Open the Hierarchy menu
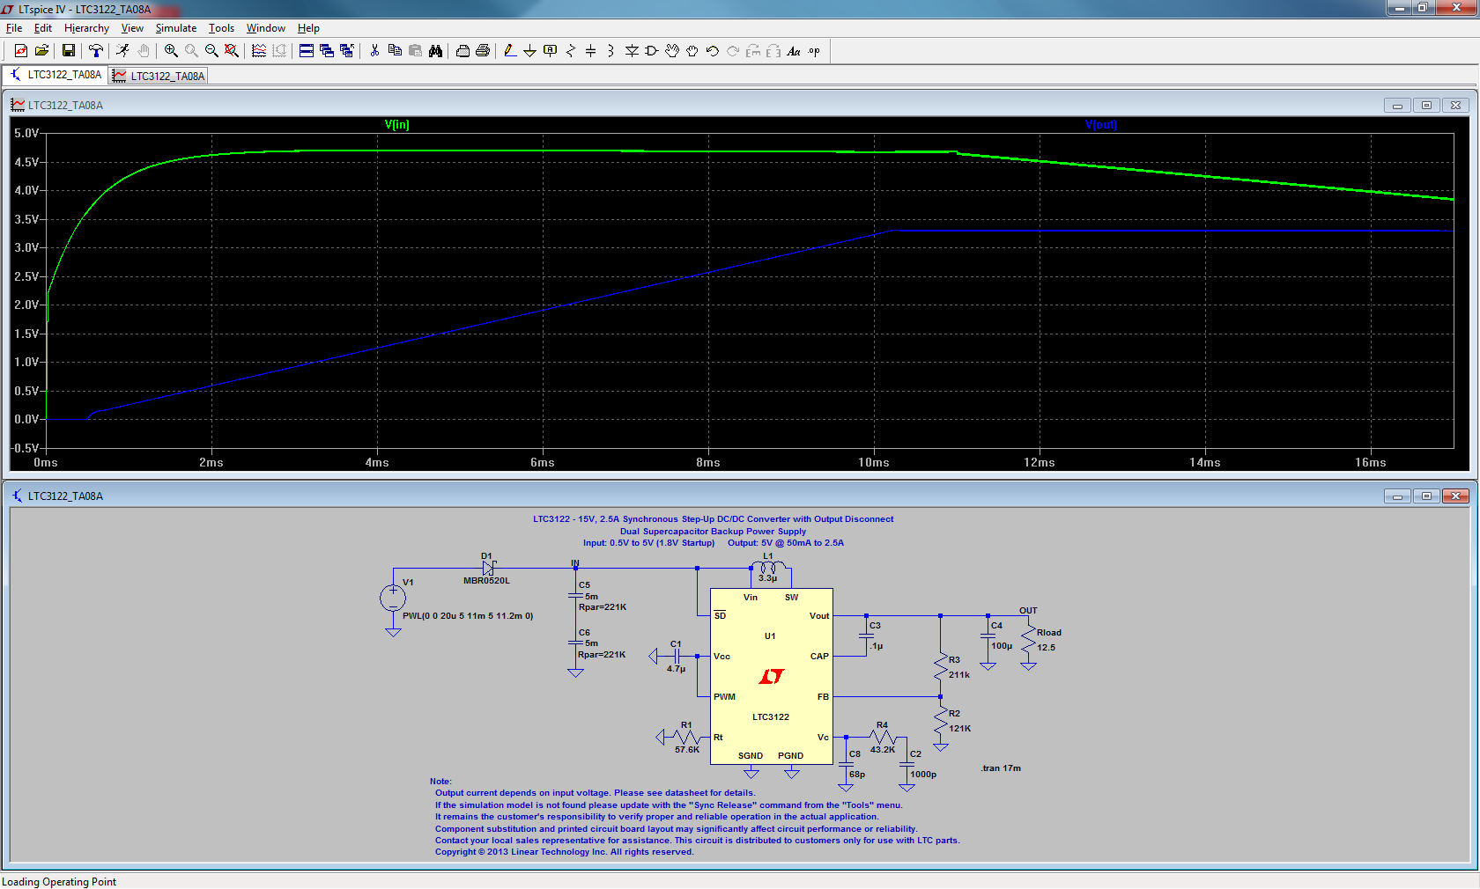1480x889 pixels. point(86,28)
